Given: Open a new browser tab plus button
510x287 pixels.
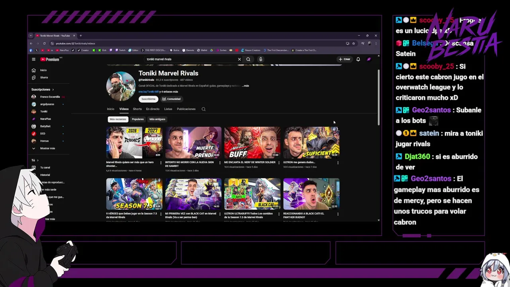Looking at the screenshot, I should 80,35.
